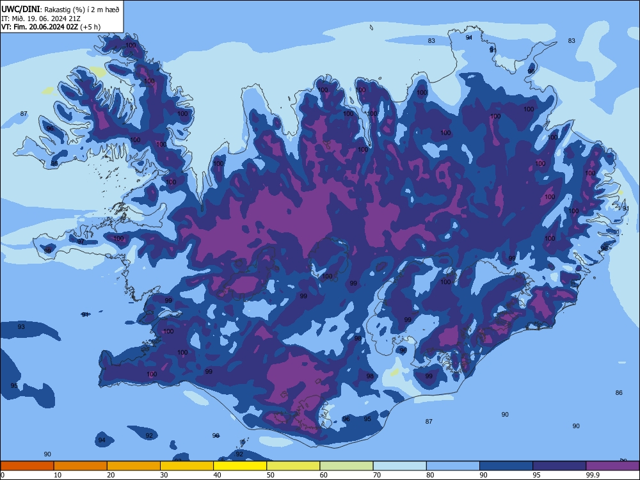The height and width of the screenshot is (480, 640).
Task: Click the '60' legend tick label
Action: click(324, 475)
